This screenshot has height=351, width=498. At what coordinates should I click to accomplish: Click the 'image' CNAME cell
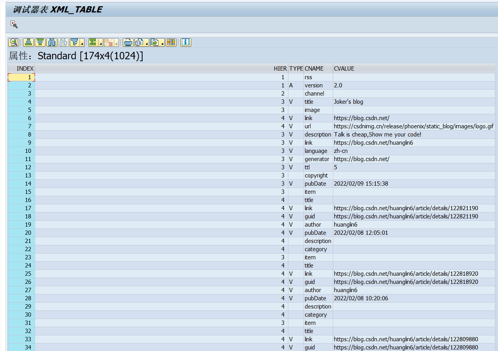318,110
